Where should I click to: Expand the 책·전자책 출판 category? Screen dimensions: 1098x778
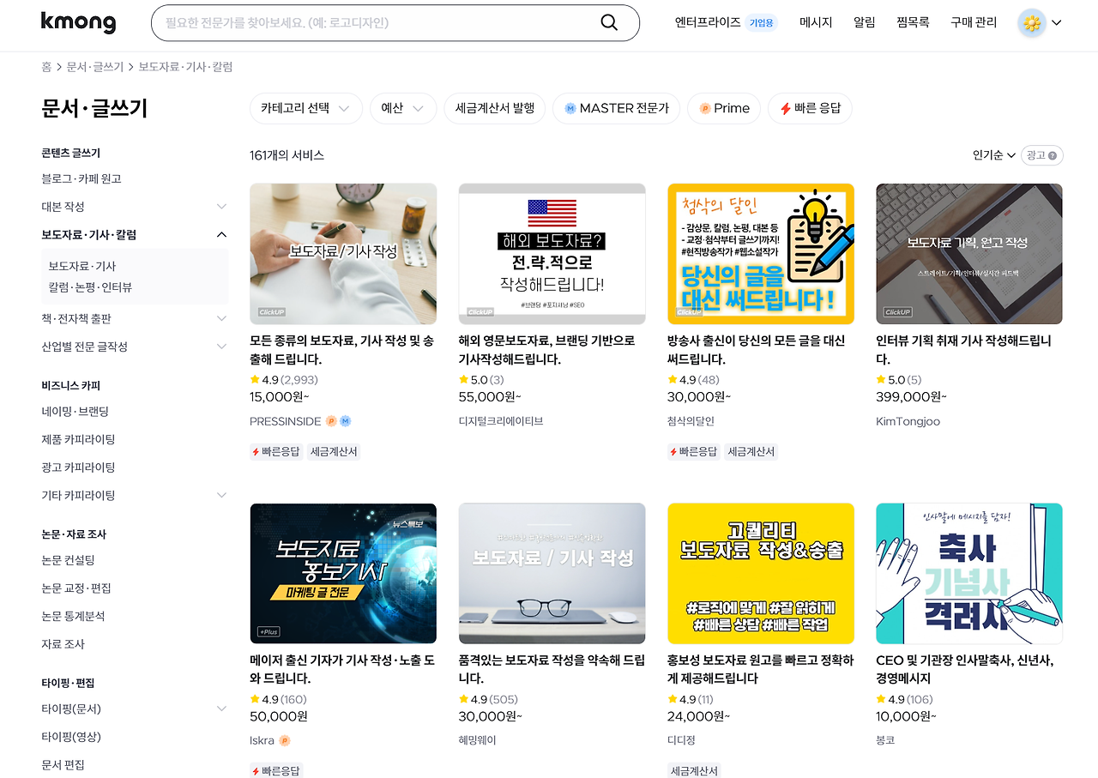coord(221,318)
